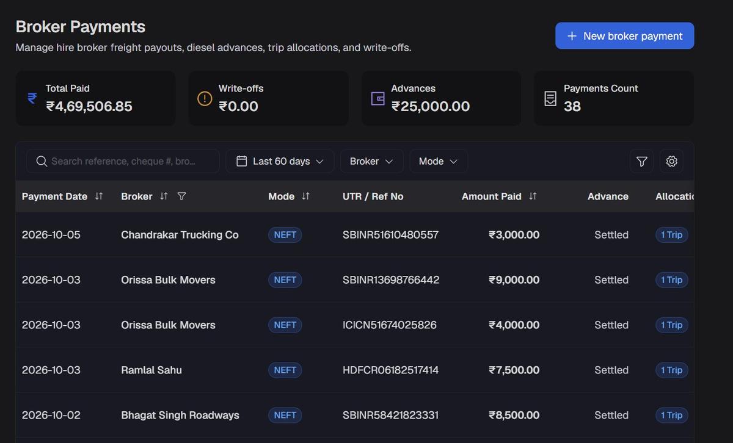
Task: Focus the search reference input field
Action: point(123,161)
